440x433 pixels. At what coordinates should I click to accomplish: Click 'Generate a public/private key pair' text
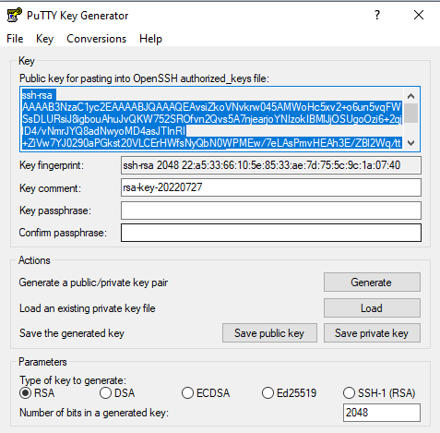point(93,283)
